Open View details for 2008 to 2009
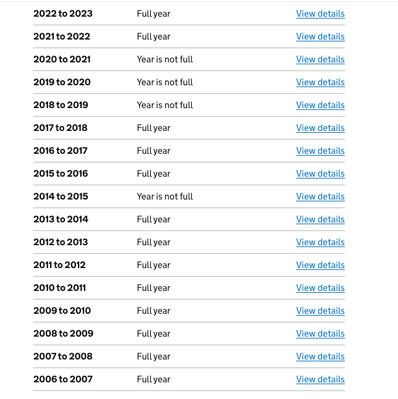Screen dimensions: 398x399 pyautogui.click(x=320, y=334)
